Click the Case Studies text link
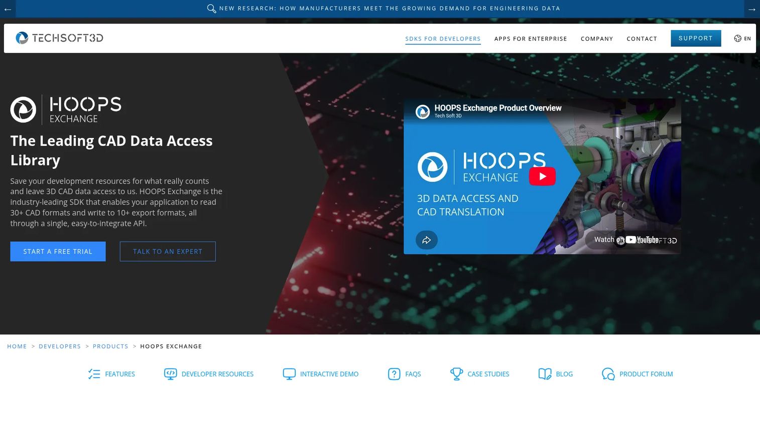 [x=488, y=374]
